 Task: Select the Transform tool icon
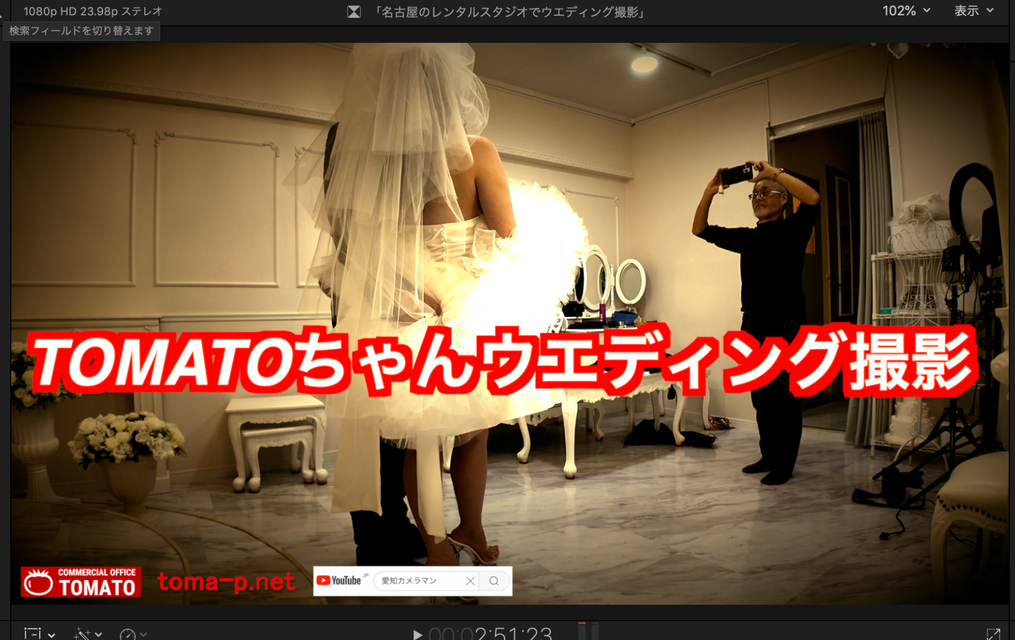coord(33,634)
